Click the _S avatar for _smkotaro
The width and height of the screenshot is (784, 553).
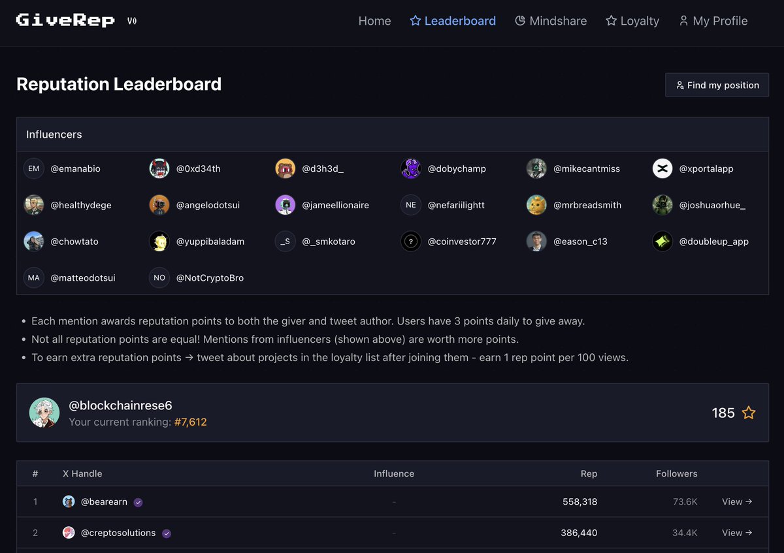(x=286, y=242)
